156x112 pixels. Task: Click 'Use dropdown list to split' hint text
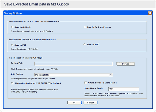tap(33, 78)
